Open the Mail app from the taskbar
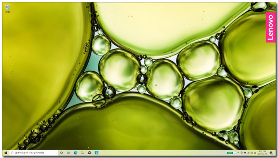The width and height of the screenshot is (278, 158). pyautogui.click(x=89, y=153)
